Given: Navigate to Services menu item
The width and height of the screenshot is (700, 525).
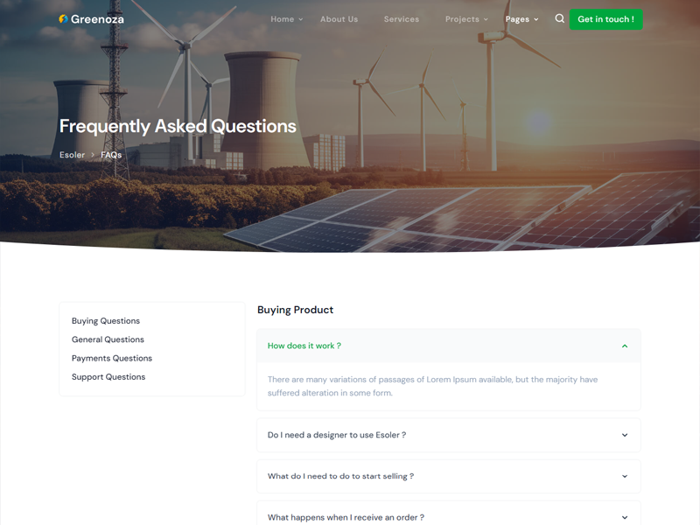Looking at the screenshot, I should (x=401, y=19).
